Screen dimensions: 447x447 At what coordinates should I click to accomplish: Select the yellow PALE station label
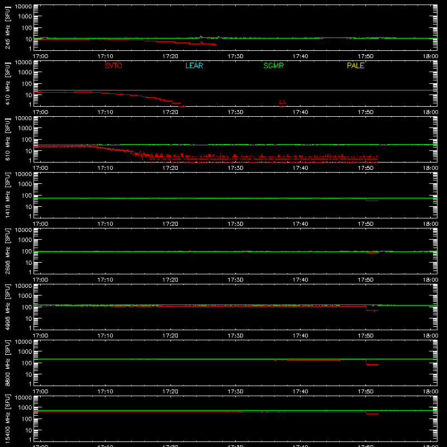pyautogui.click(x=355, y=65)
